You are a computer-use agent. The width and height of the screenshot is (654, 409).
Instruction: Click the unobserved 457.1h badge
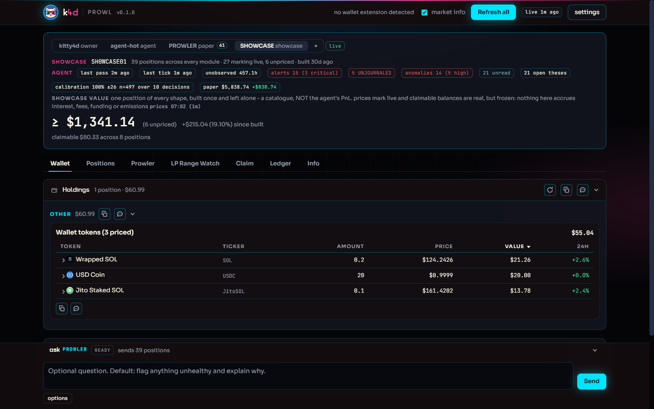point(232,73)
